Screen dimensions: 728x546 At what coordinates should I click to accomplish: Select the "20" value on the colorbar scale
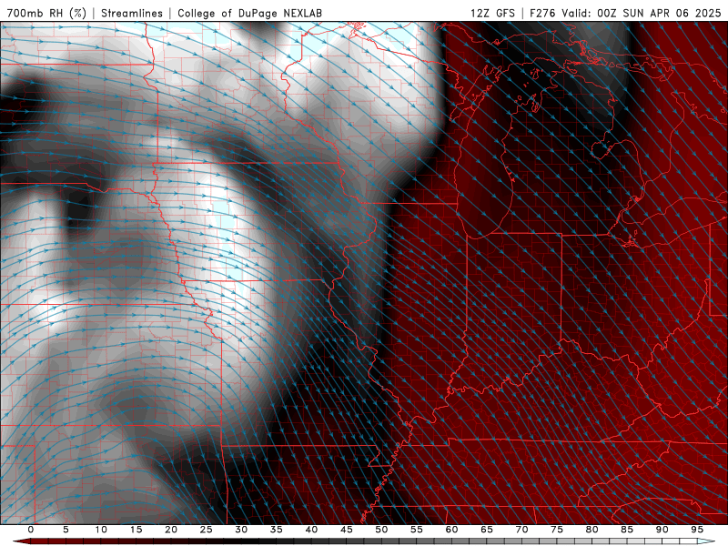(171, 530)
